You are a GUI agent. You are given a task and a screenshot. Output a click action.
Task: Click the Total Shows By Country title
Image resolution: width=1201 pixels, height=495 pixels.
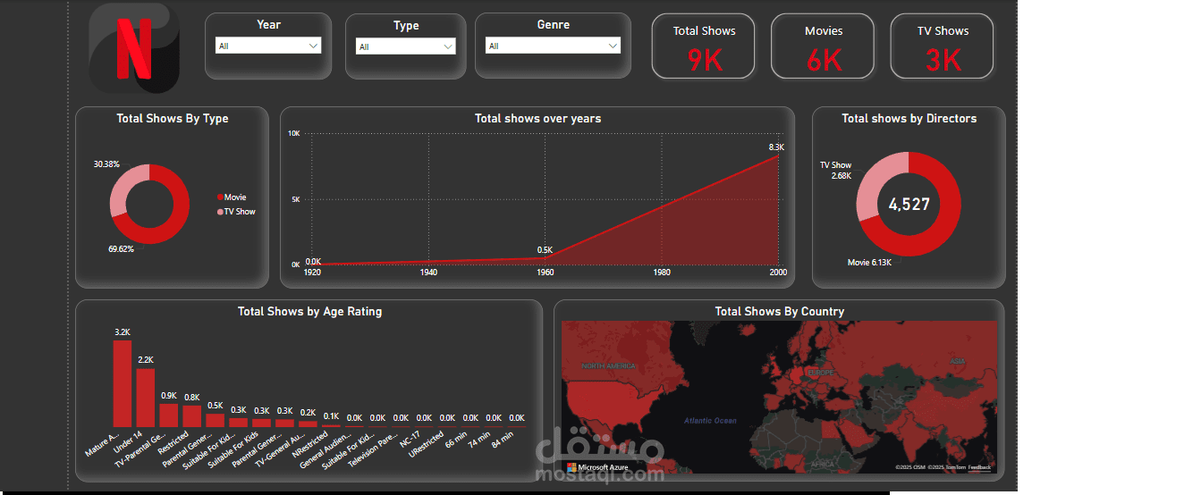(779, 312)
